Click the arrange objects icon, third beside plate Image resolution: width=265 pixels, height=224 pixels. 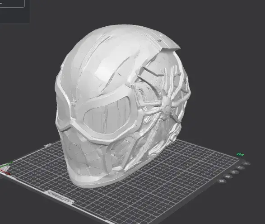(x=234, y=172)
